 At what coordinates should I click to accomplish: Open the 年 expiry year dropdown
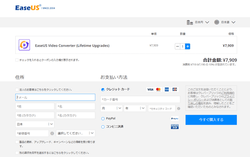tap(135, 108)
